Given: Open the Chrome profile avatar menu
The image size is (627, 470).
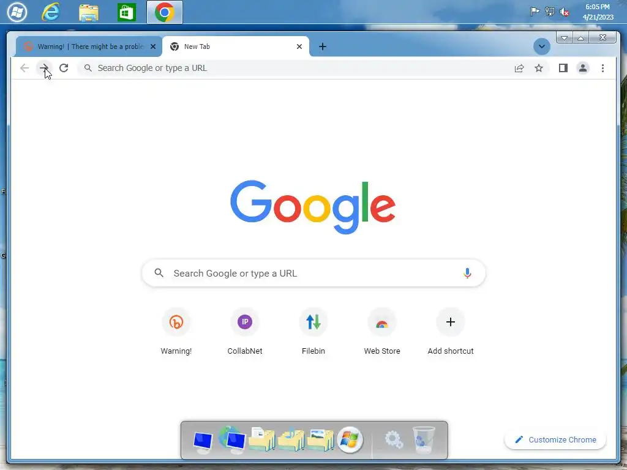Looking at the screenshot, I should (583, 68).
